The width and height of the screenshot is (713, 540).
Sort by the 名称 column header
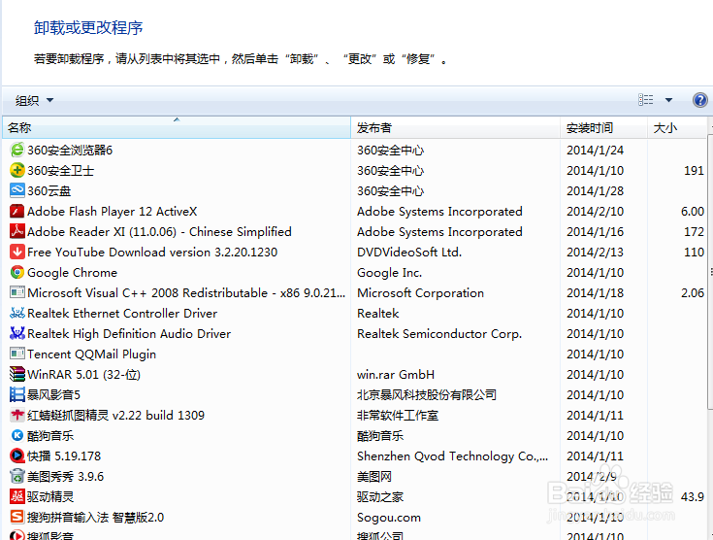click(x=177, y=127)
